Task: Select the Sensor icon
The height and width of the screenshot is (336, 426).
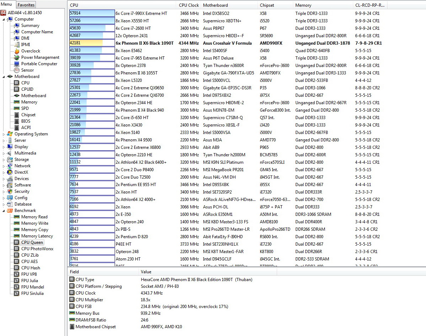Action: (x=17, y=70)
